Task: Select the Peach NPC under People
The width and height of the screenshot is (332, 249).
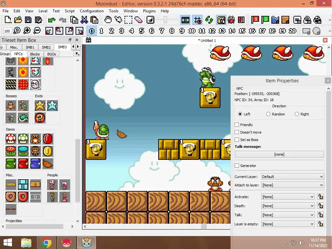Action: [65, 197]
